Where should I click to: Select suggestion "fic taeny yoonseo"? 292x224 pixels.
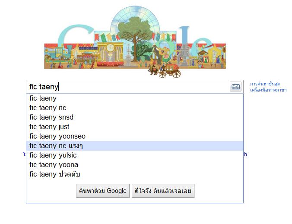pyautogui.click(x=135, y=136)
